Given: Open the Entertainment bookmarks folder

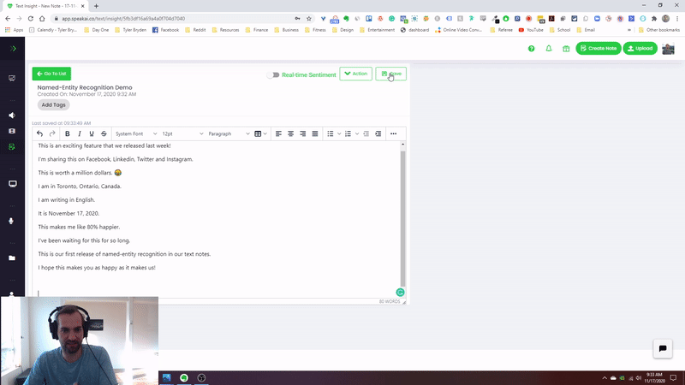Looking at the screenshot, I should pyautogui.click(x=377, y=30).
